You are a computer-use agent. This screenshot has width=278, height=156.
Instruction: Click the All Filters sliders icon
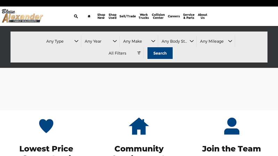[x=139, y=53]
